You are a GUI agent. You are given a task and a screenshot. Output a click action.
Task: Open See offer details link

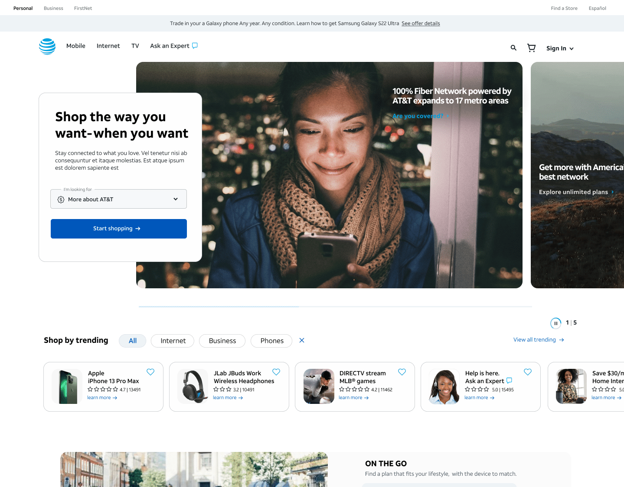pyautogui.click(x=421, y=23)
